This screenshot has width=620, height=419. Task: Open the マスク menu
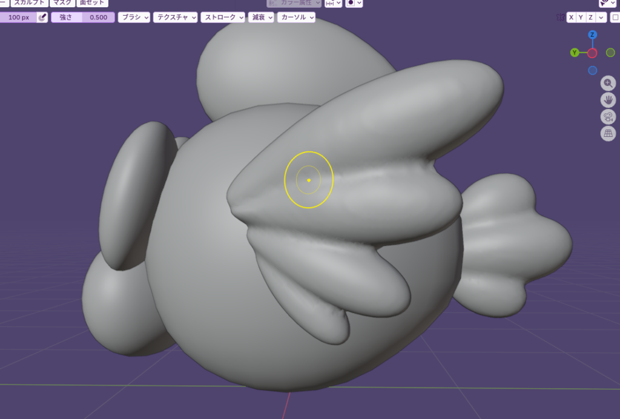pos(61,2)
